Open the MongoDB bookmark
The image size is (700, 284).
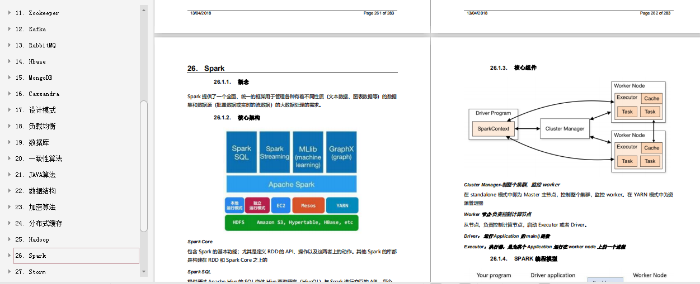click(35, 78)
